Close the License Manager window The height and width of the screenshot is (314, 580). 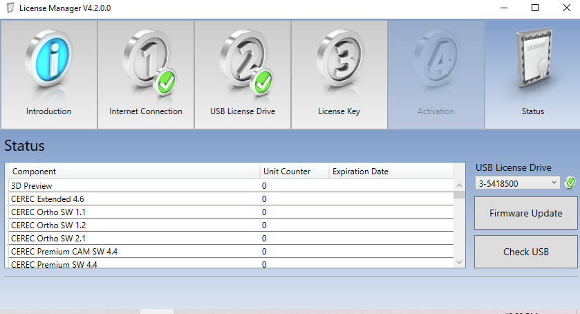point(566,8)
